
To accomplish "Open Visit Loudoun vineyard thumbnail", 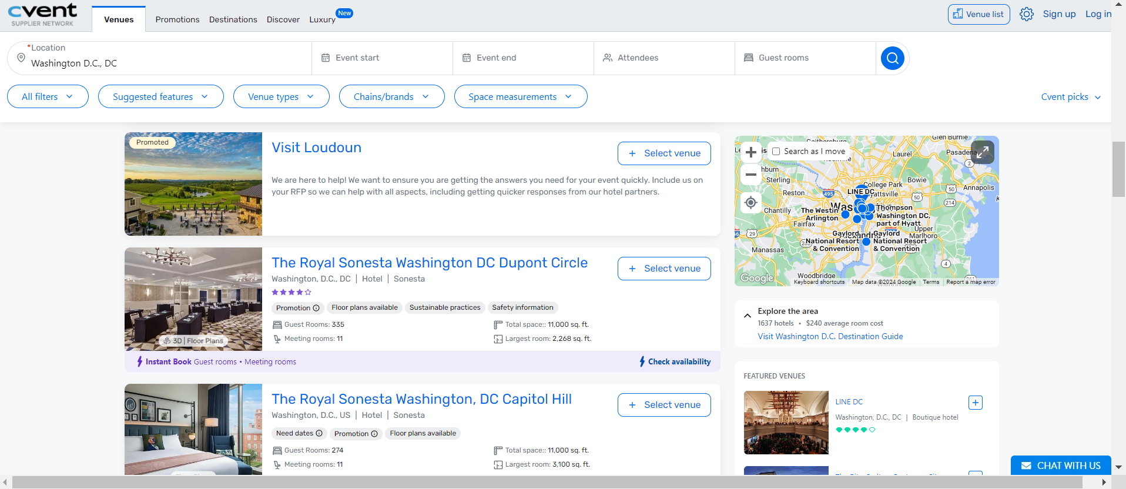I will click(x=193, y=184).
